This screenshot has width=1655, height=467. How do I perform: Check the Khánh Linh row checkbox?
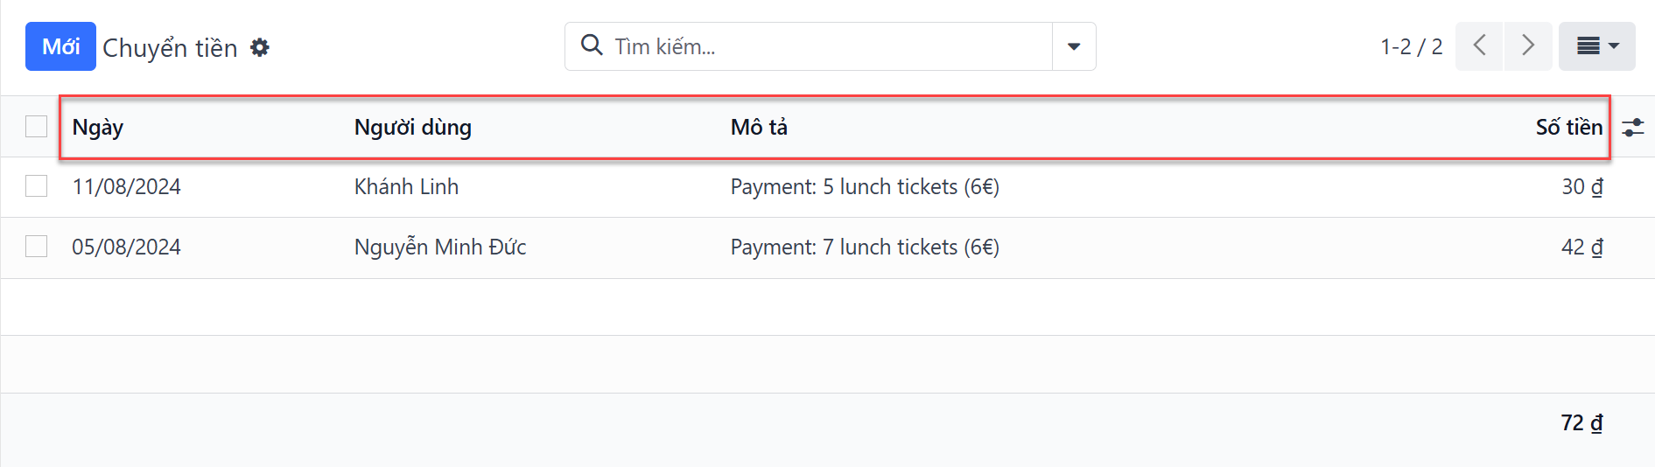[x=36, y=186]
